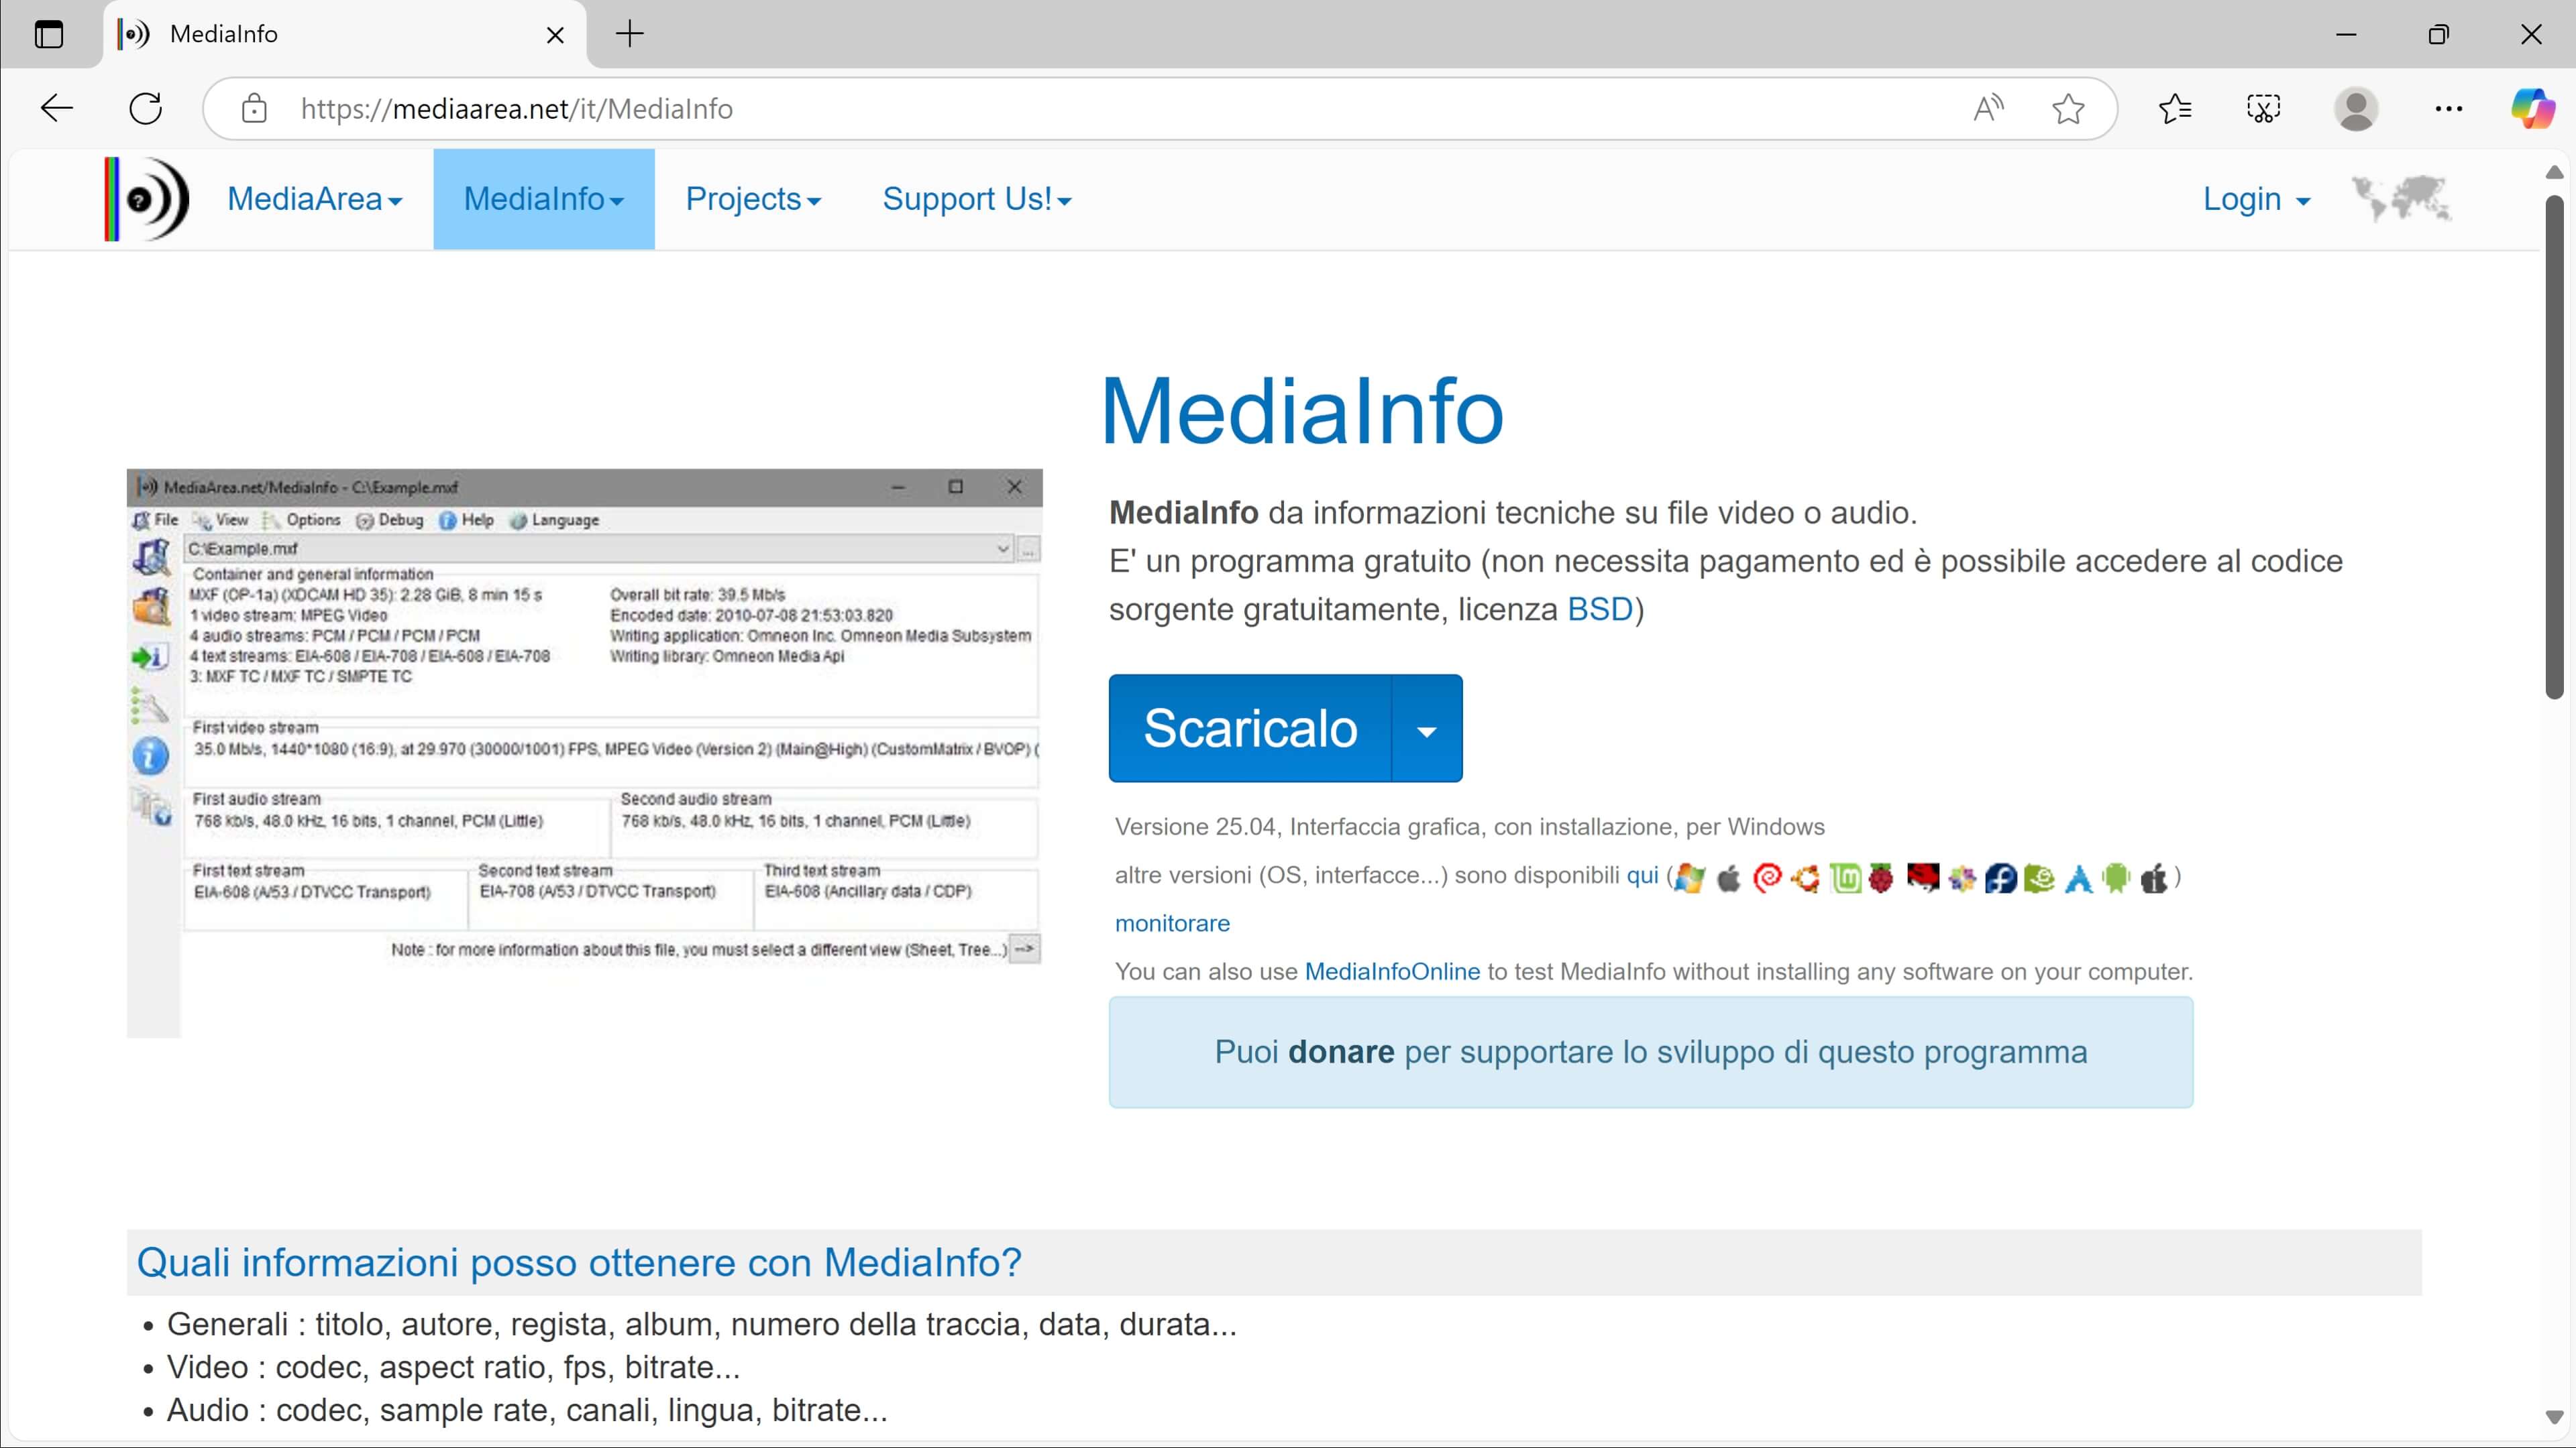Image resolution: width=2576 pixels, height=1448 pixels.
Task: Click the 'Generali : titolo, autore' bullet
Action: 701,1324
